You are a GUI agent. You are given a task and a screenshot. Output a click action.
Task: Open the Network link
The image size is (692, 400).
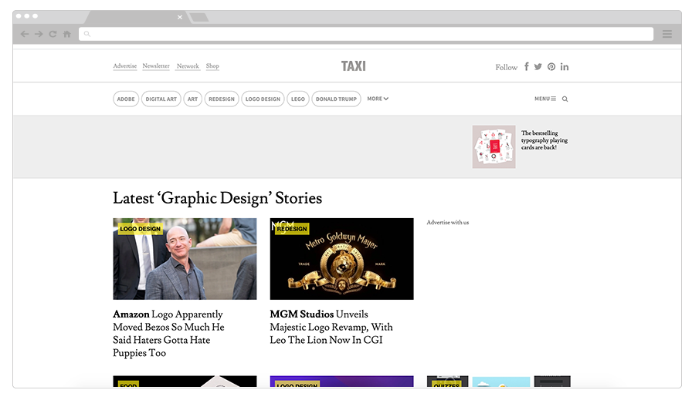click(x=188, y=66)
